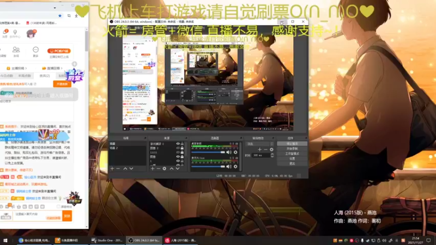Expand 主播投稿 chevron link
This screenshot has height=245, width=436.
tap(17, 69)
